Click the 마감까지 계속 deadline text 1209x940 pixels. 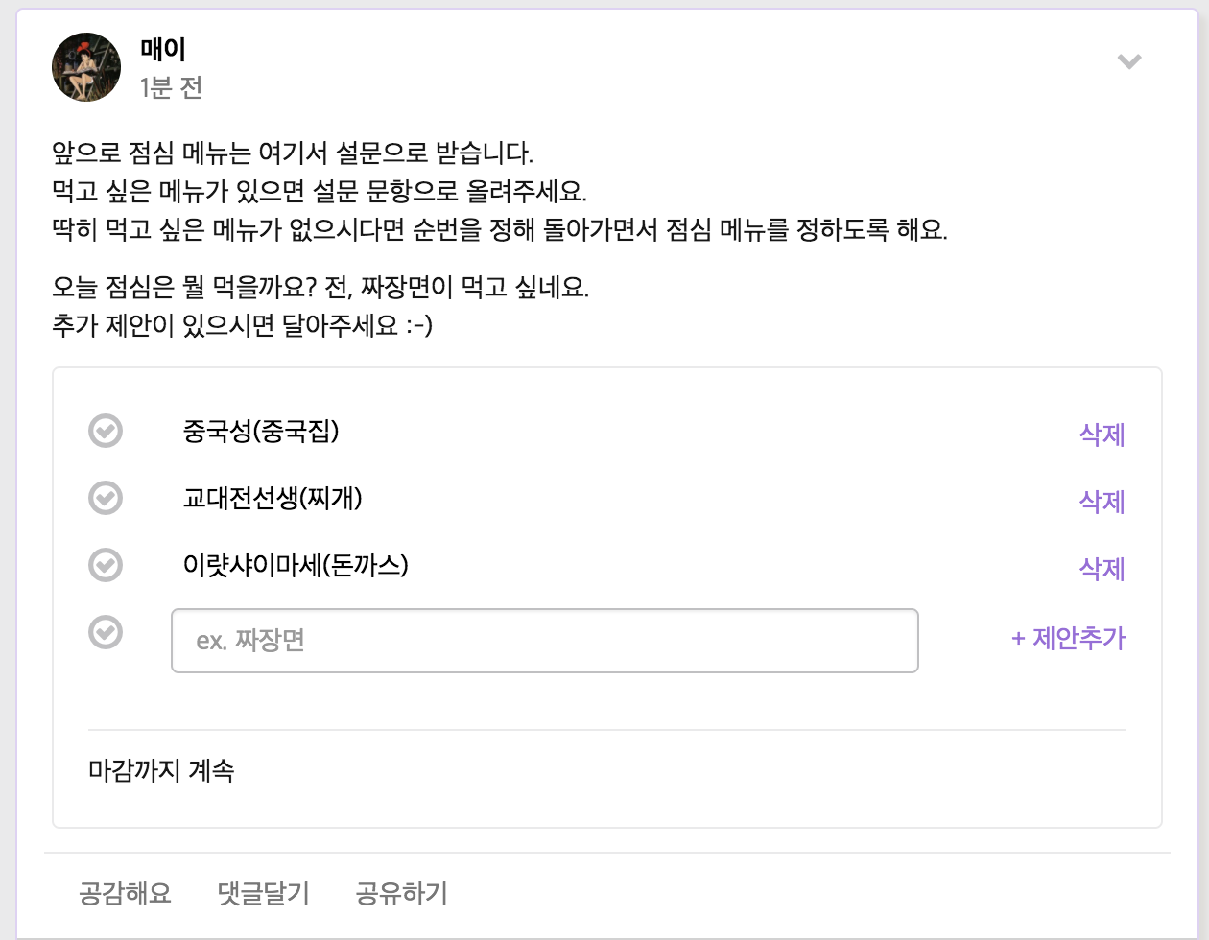pos(161,770)
